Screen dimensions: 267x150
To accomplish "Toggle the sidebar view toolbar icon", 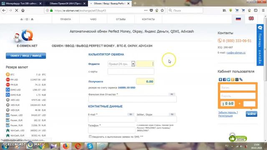I will [256, 10].
